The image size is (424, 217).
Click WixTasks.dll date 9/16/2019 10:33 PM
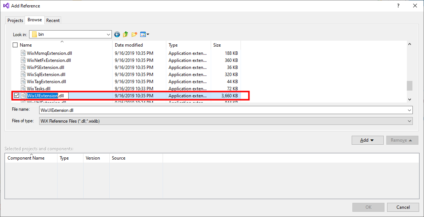[134, 88]
